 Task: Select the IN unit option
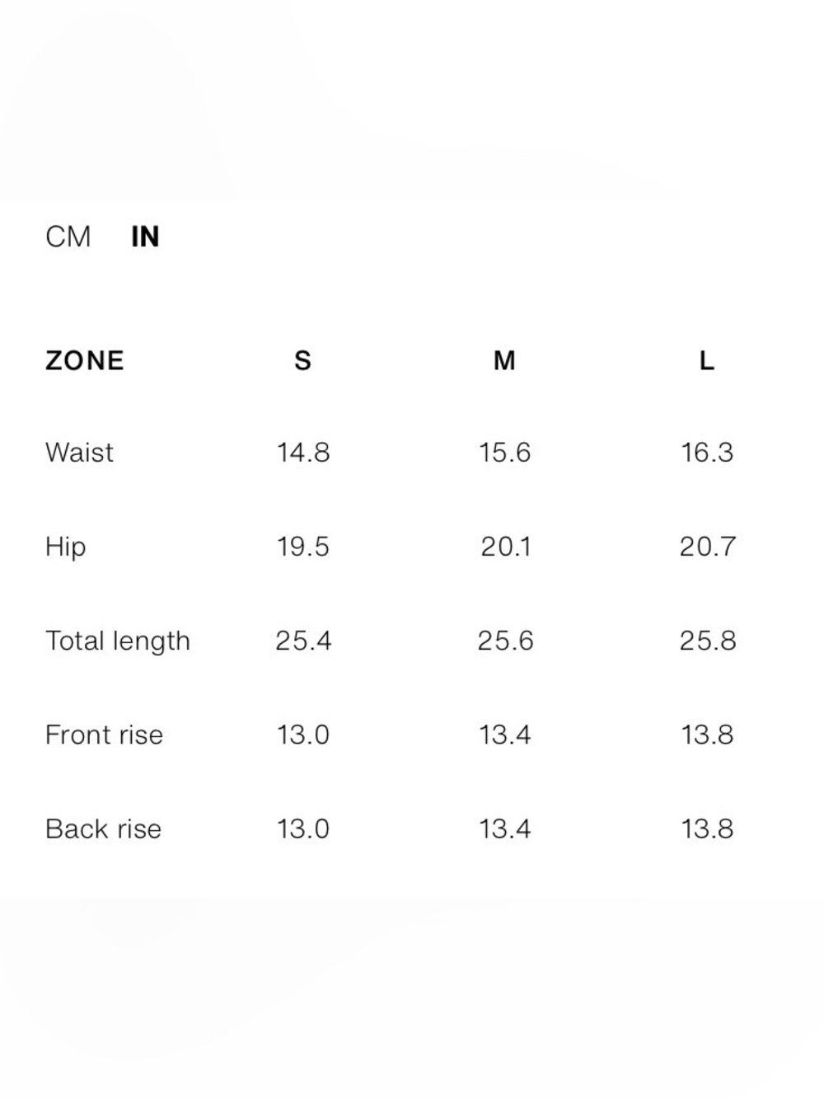click(x=145, y=237)
